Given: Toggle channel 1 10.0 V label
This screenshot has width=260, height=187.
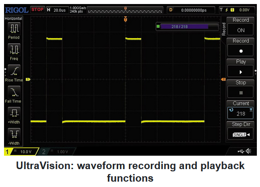Looking at the screenshot, I should click(x=21, y=152).
